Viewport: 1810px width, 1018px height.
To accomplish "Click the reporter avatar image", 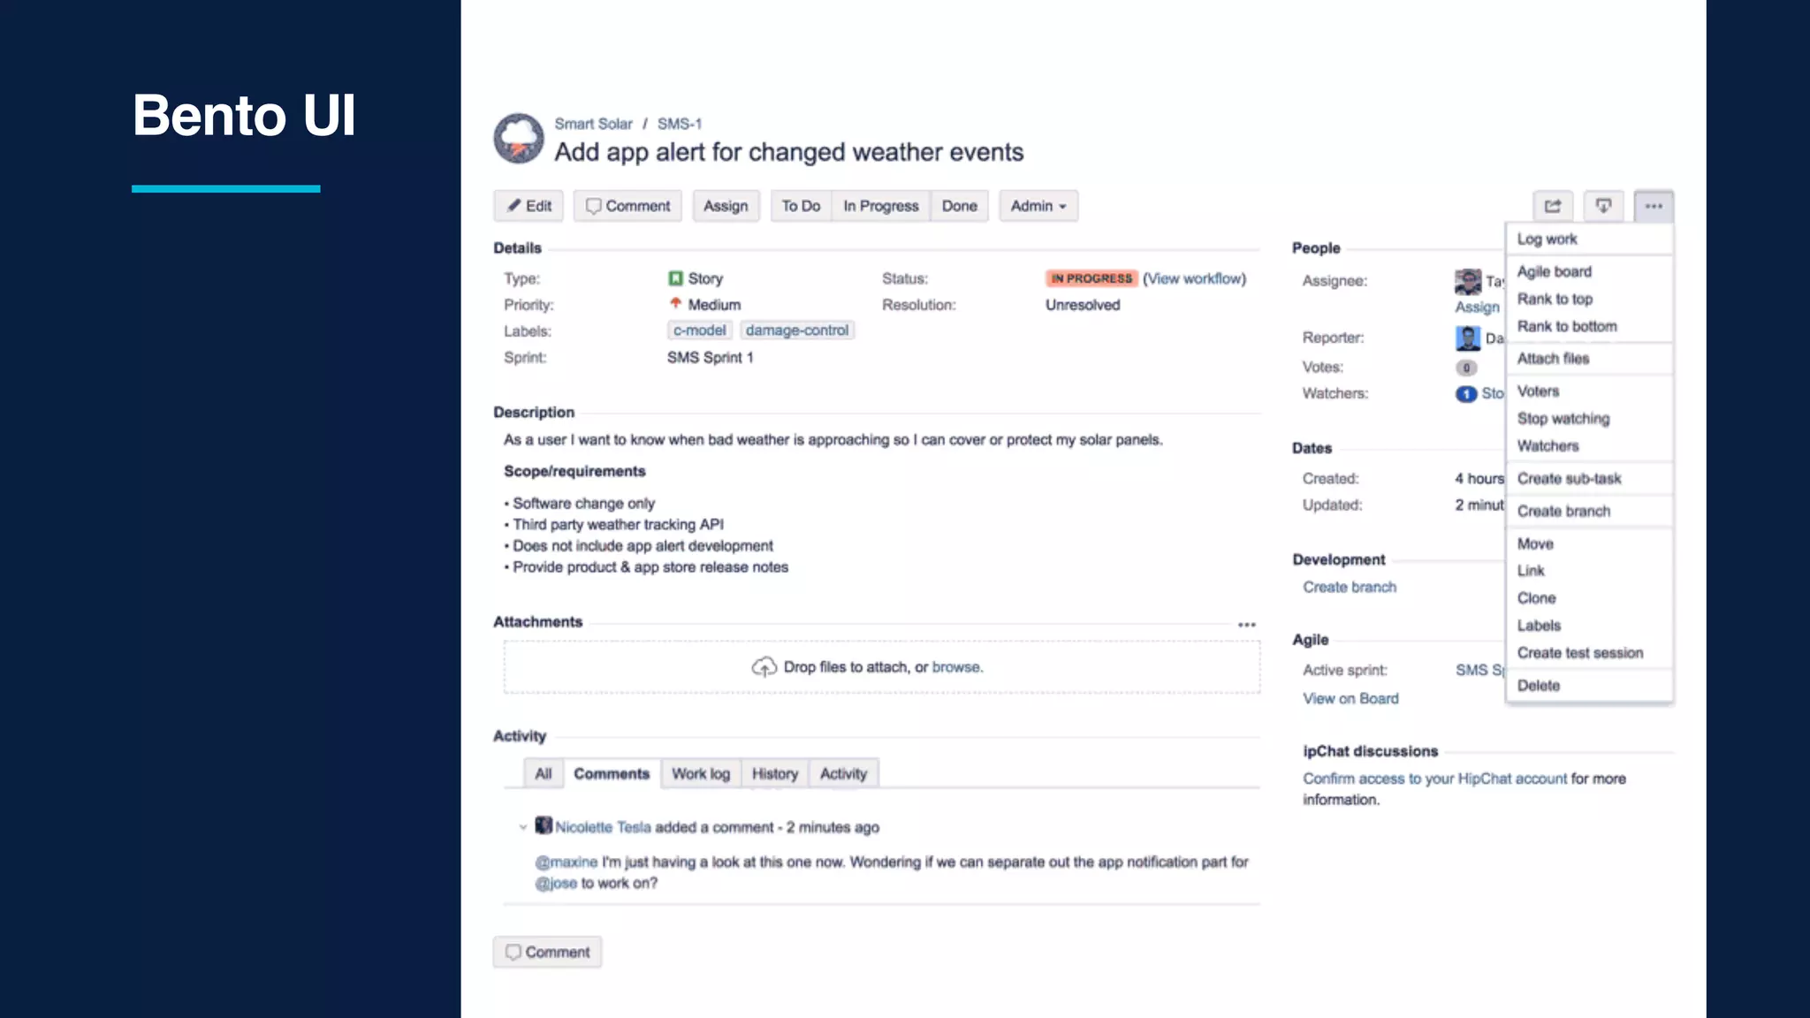I will (1468, 338).
